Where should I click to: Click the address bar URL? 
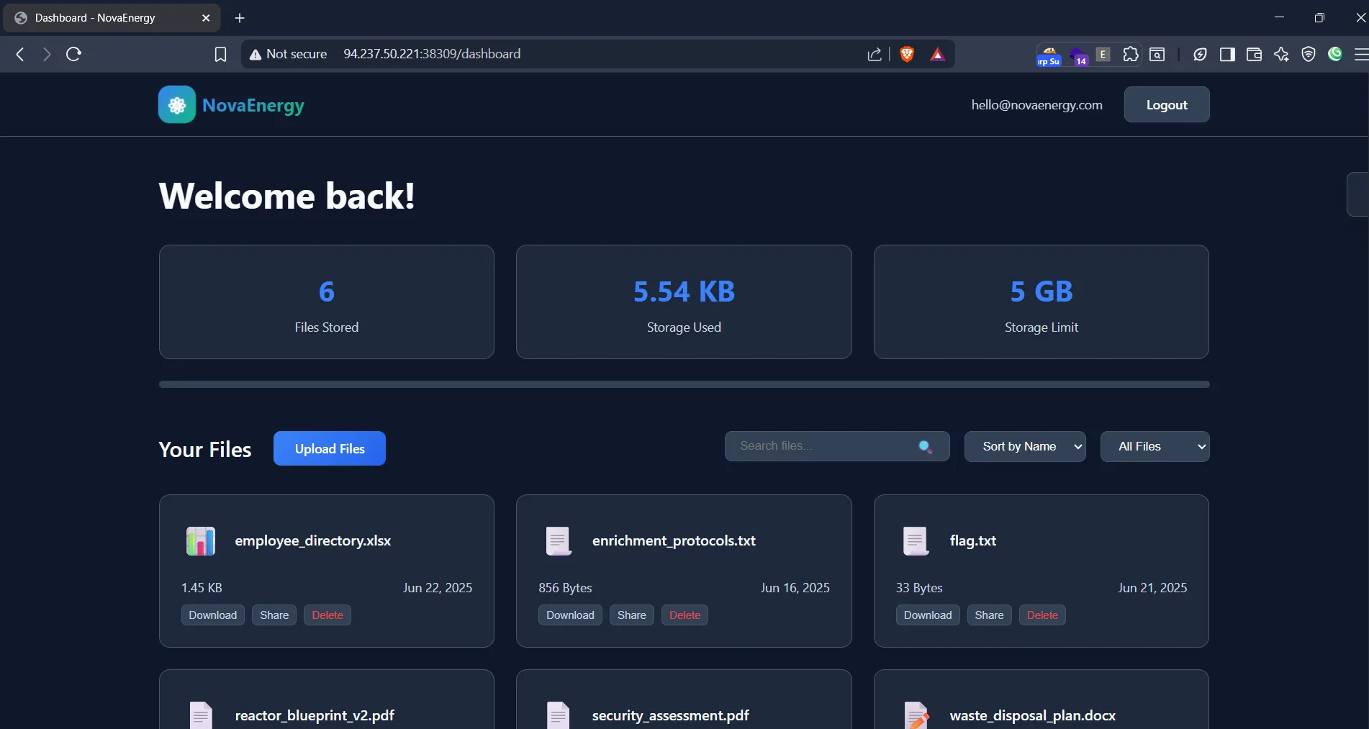click(x=432, y=54)
